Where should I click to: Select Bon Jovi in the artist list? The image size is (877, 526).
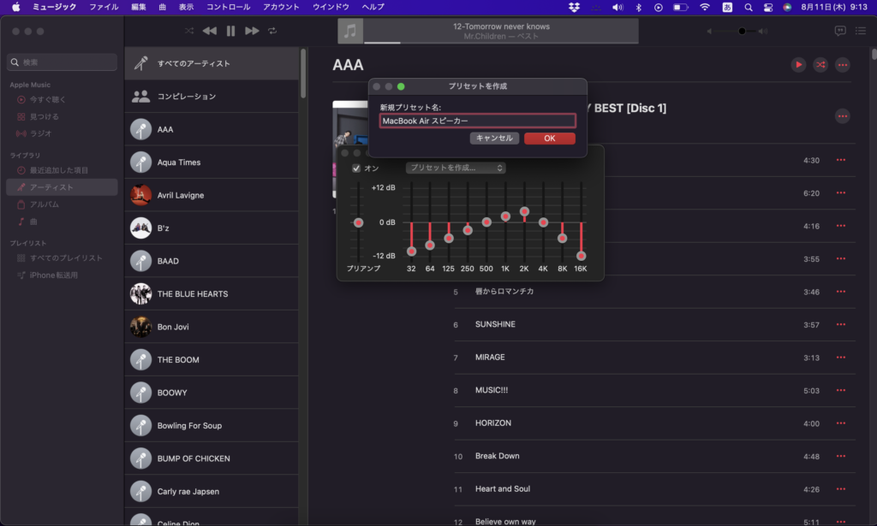(x=212, y=327)
